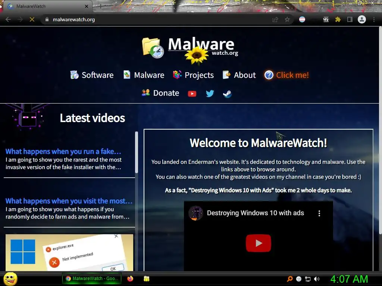This screenshot has height=286, width=382.
Task: Click the orange magnifier tray icon
Action: pyautogui.click(x=290, y=279)
